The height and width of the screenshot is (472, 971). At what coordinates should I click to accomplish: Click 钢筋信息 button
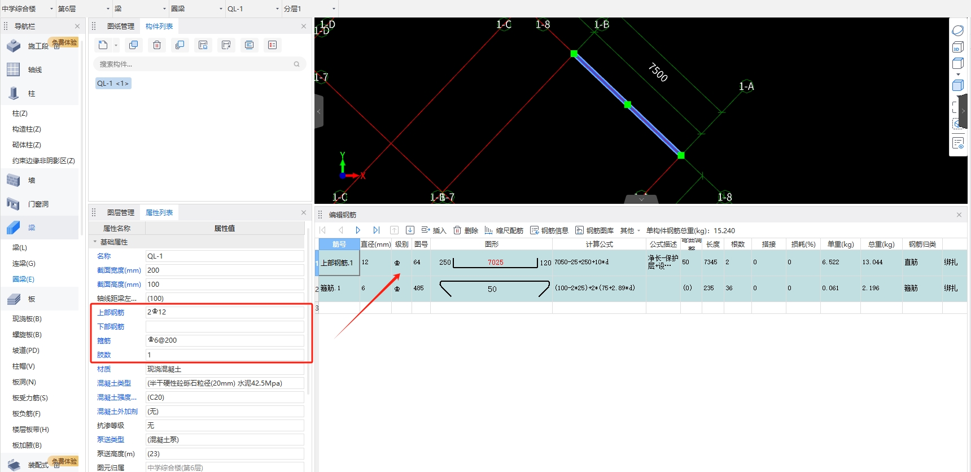click(549, 230)
